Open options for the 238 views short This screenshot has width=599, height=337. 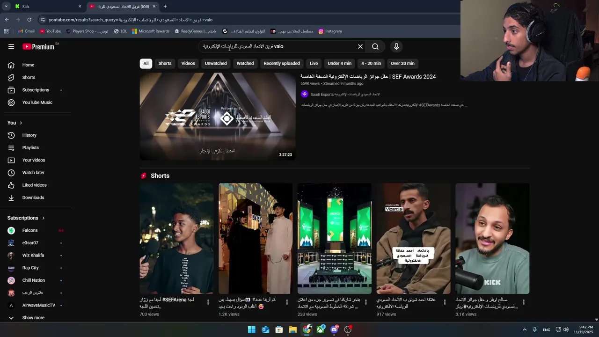[x=366, y=302]
